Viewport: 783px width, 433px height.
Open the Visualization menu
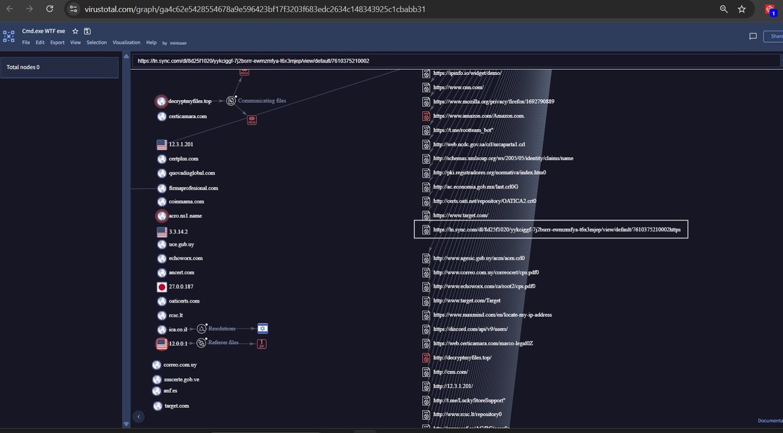127,42
